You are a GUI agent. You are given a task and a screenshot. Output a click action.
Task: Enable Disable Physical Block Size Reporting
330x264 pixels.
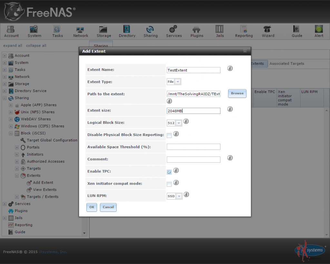(169, 135)
